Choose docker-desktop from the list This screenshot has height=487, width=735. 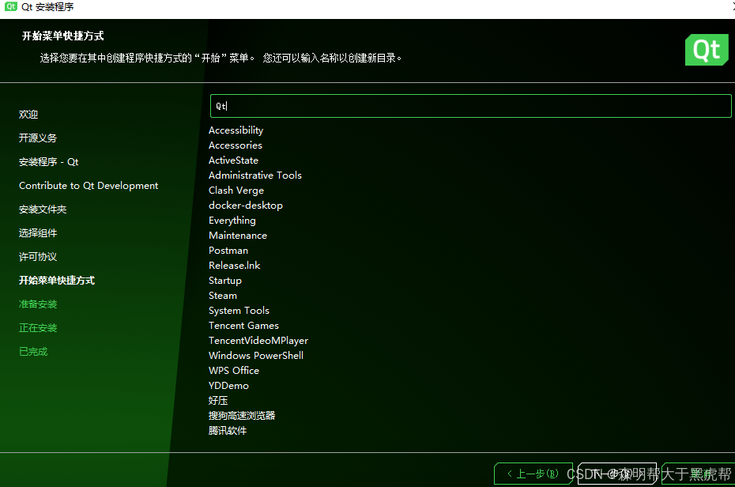coord(246,206)
